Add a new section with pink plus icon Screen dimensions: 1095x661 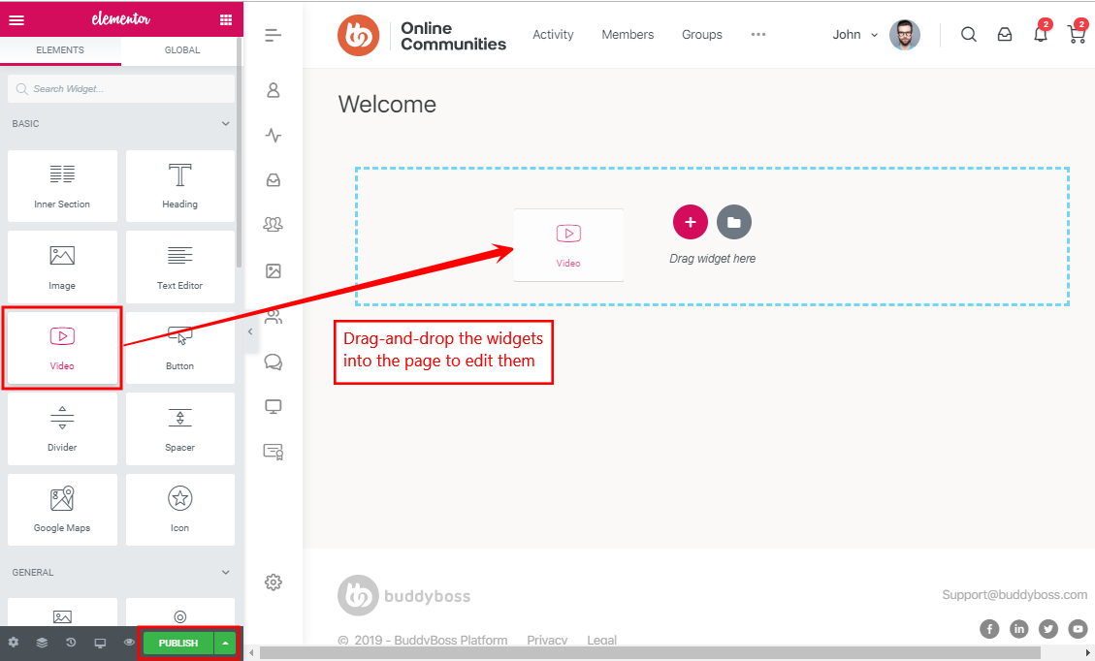point(691,222)
